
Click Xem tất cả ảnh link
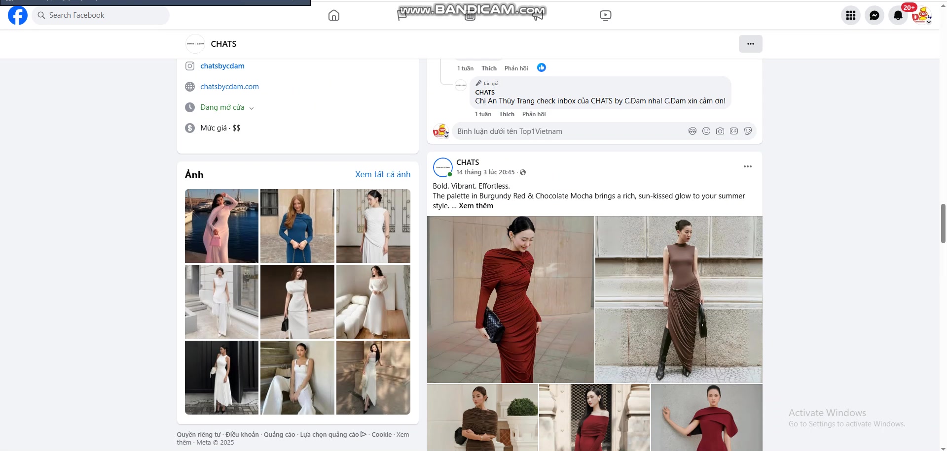click(x=382, y=174)
